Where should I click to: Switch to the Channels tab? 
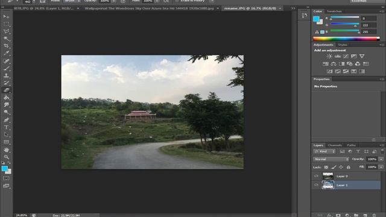pos(335,145)
